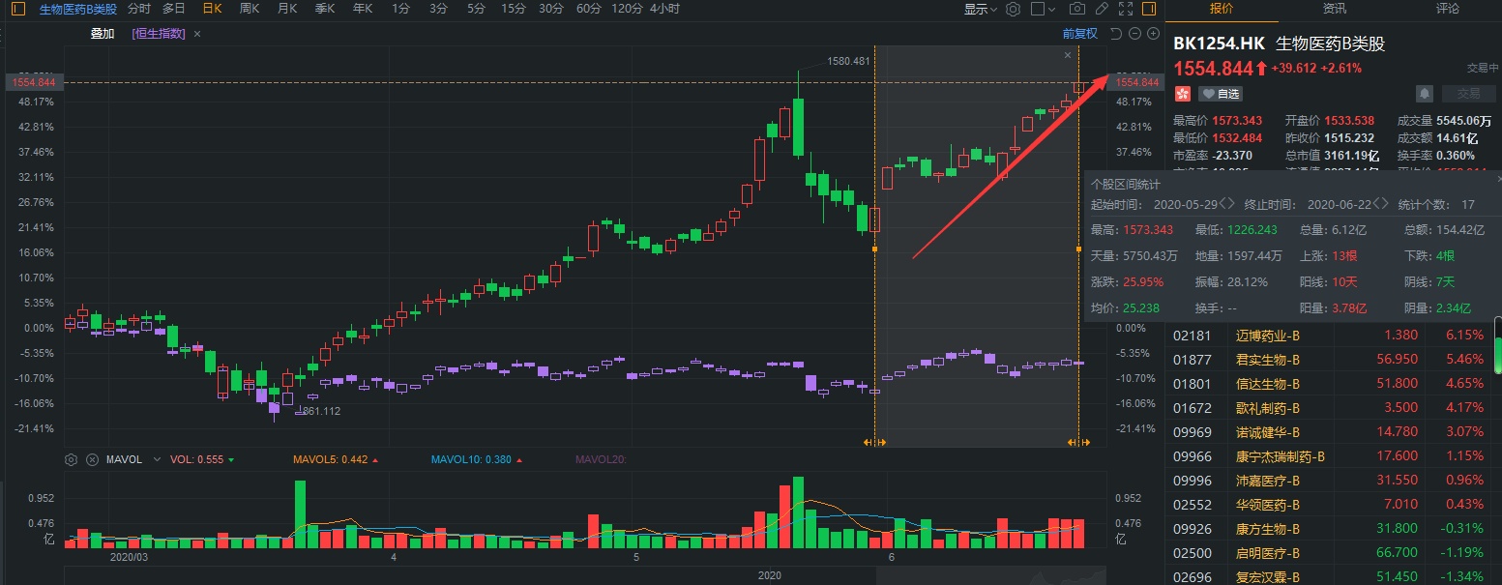Toggle the left sidebar panel icon
The height and width of the screenshot is (585, 1502).
[x=17, y=9]
